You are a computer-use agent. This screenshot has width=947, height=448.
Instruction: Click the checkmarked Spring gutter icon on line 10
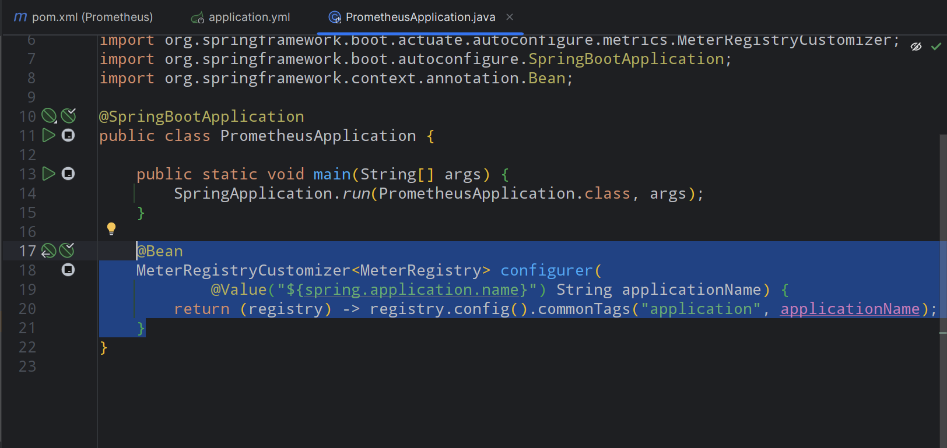coord(68,116)
